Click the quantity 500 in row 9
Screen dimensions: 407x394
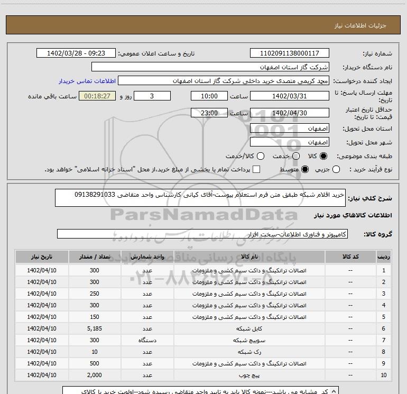(95, 363)
